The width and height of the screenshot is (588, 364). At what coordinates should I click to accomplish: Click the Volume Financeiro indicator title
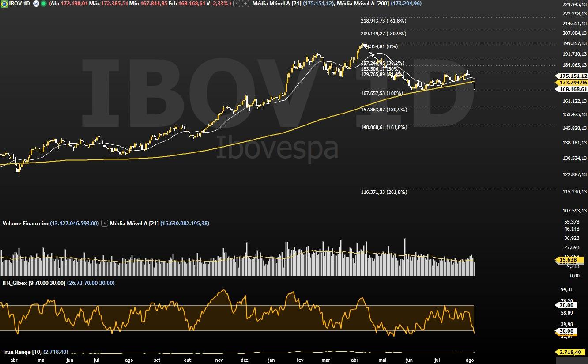click(x=25, y=224)
